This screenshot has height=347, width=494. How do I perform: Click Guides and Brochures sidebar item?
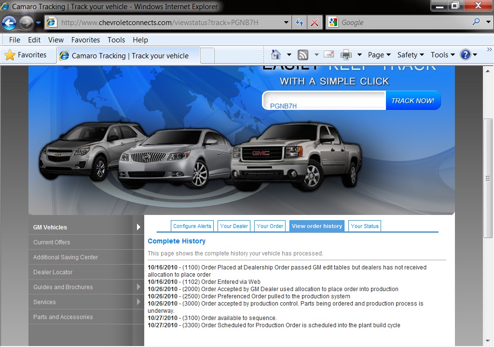click(63, 287)
